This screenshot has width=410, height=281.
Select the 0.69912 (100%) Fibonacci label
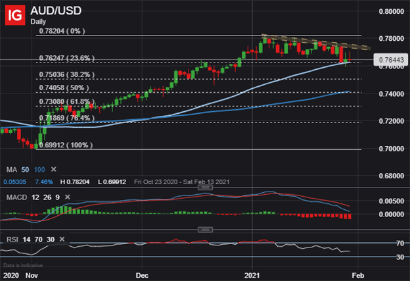(x=66, y=145)
